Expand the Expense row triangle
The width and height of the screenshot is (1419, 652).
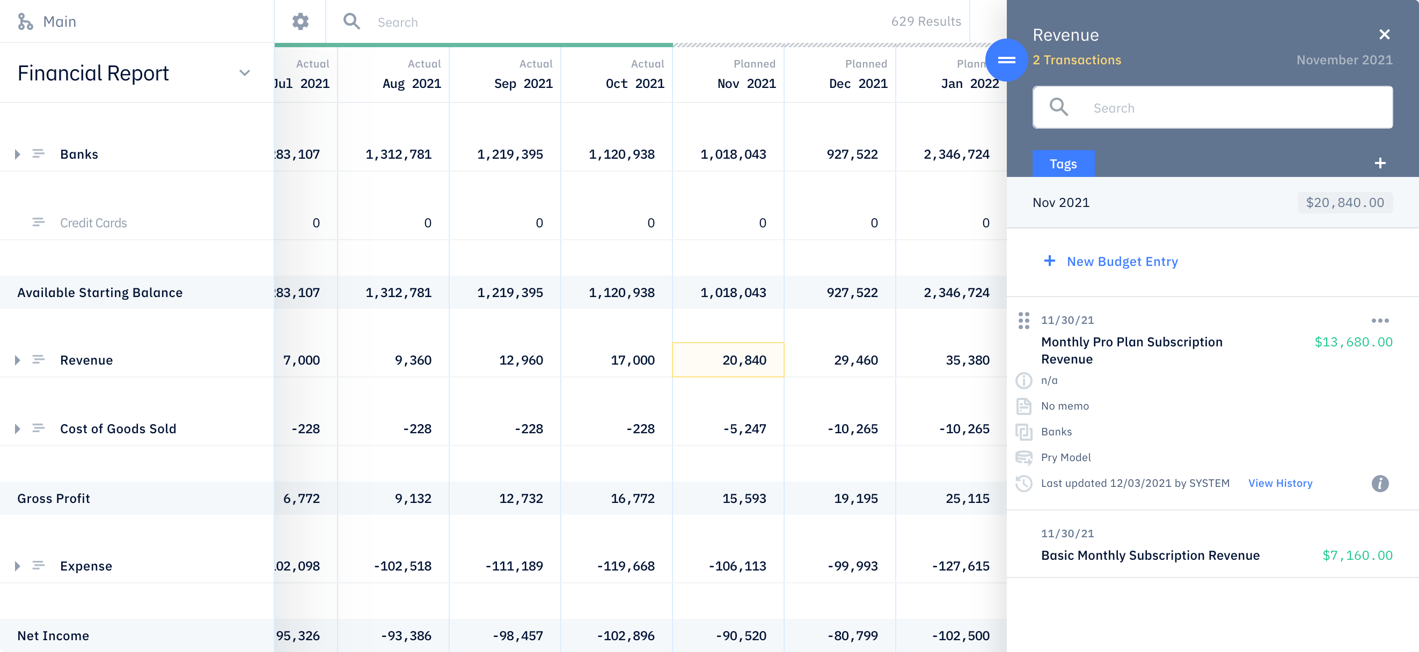tap(18, 566)
